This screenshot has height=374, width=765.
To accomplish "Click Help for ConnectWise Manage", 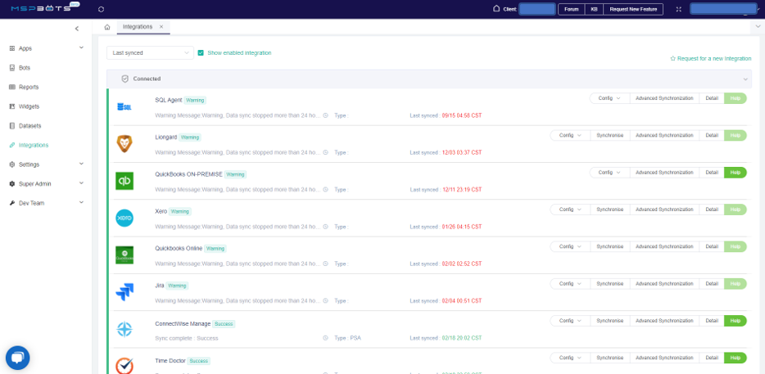I will [x=736, y=320].
